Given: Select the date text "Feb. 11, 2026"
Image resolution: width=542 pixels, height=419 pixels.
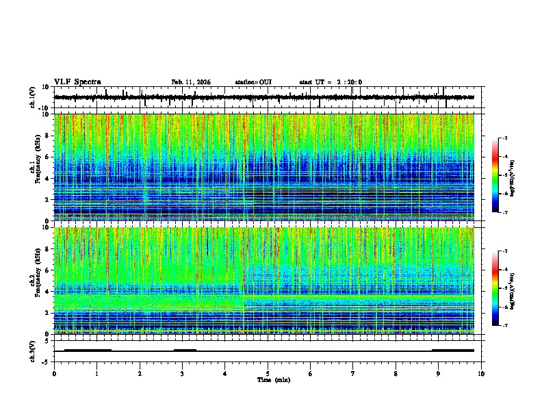Looking at the screenshot, I should click(x=191, y=82).
